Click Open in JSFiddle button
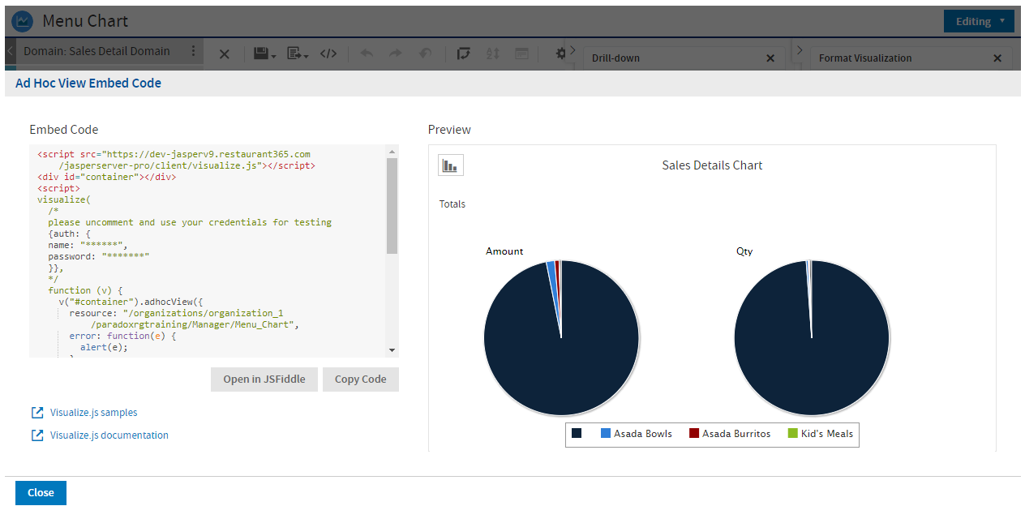Screen dimensions: 1025x506 click(x=264, y=379)
